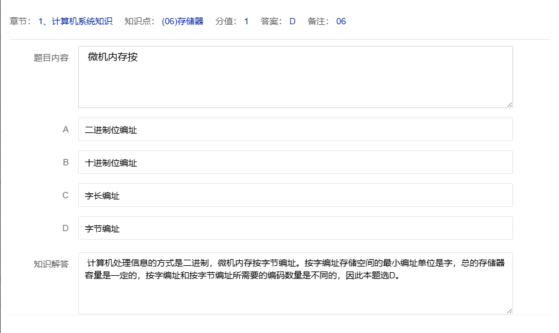This screenshot has width=559, height=333.
Task: Click the label C beside 字长编址
Action: (65, 196)
